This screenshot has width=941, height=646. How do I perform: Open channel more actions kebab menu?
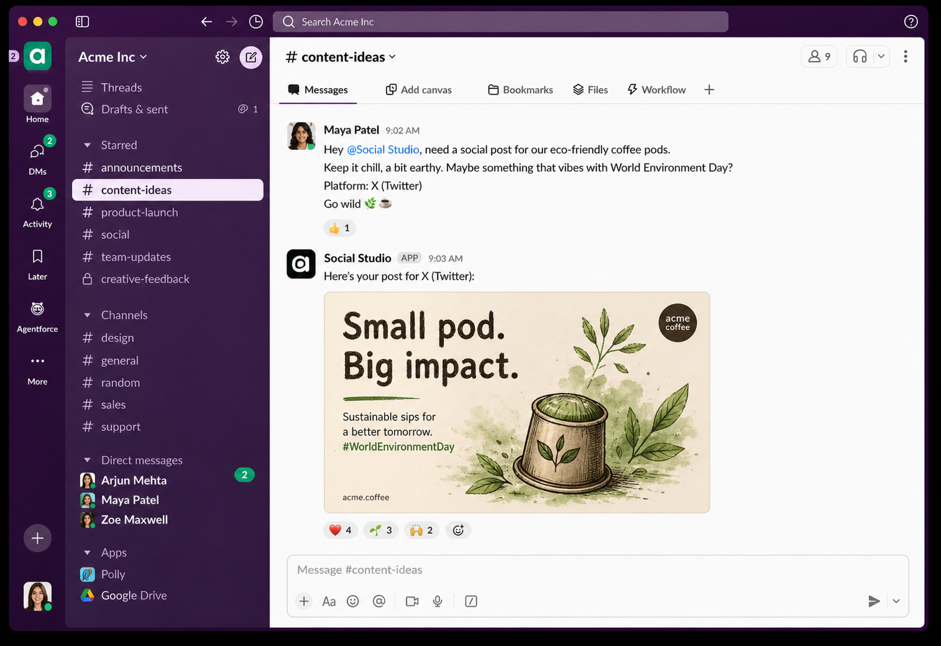point(906,57)
